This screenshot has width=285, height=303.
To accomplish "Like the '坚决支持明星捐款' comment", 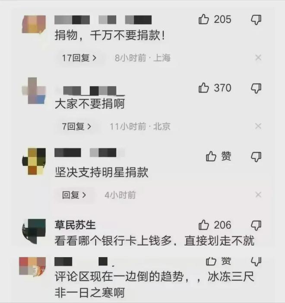I will [x=211, y=156].
